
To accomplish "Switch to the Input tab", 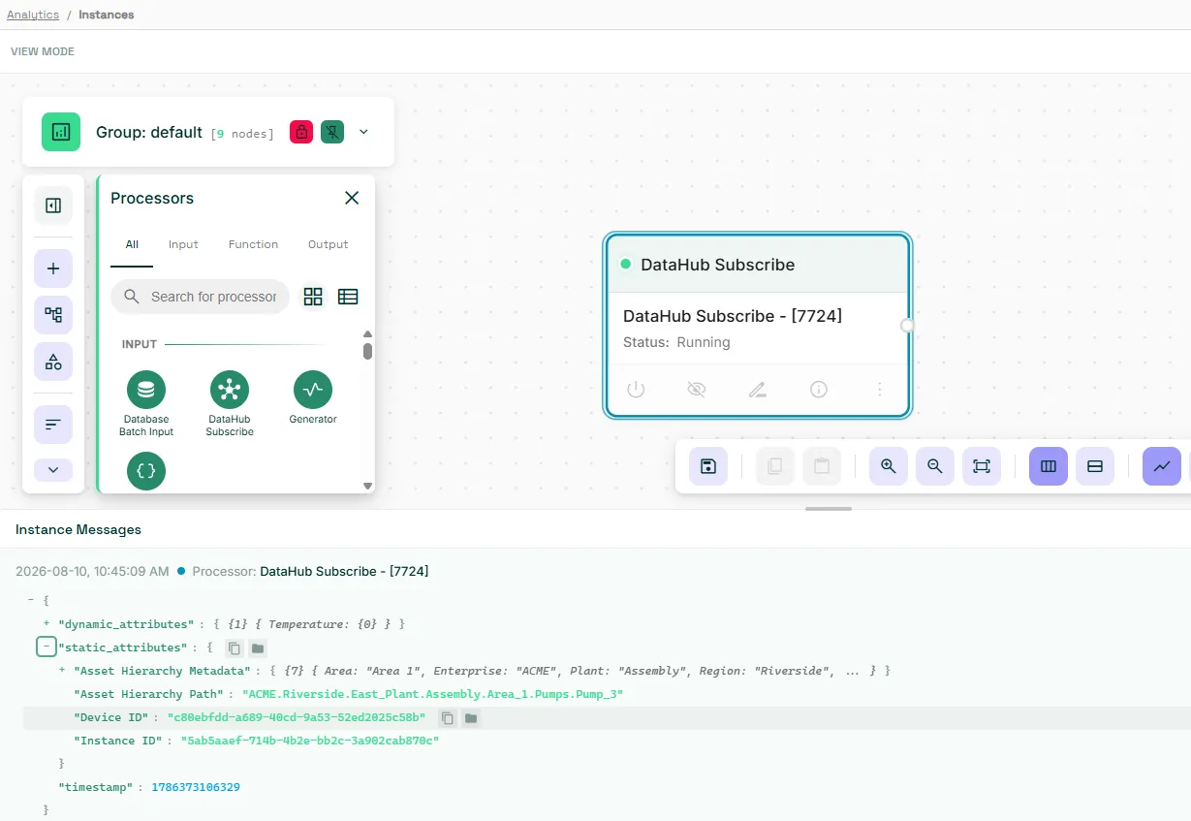I will [183, 245].
